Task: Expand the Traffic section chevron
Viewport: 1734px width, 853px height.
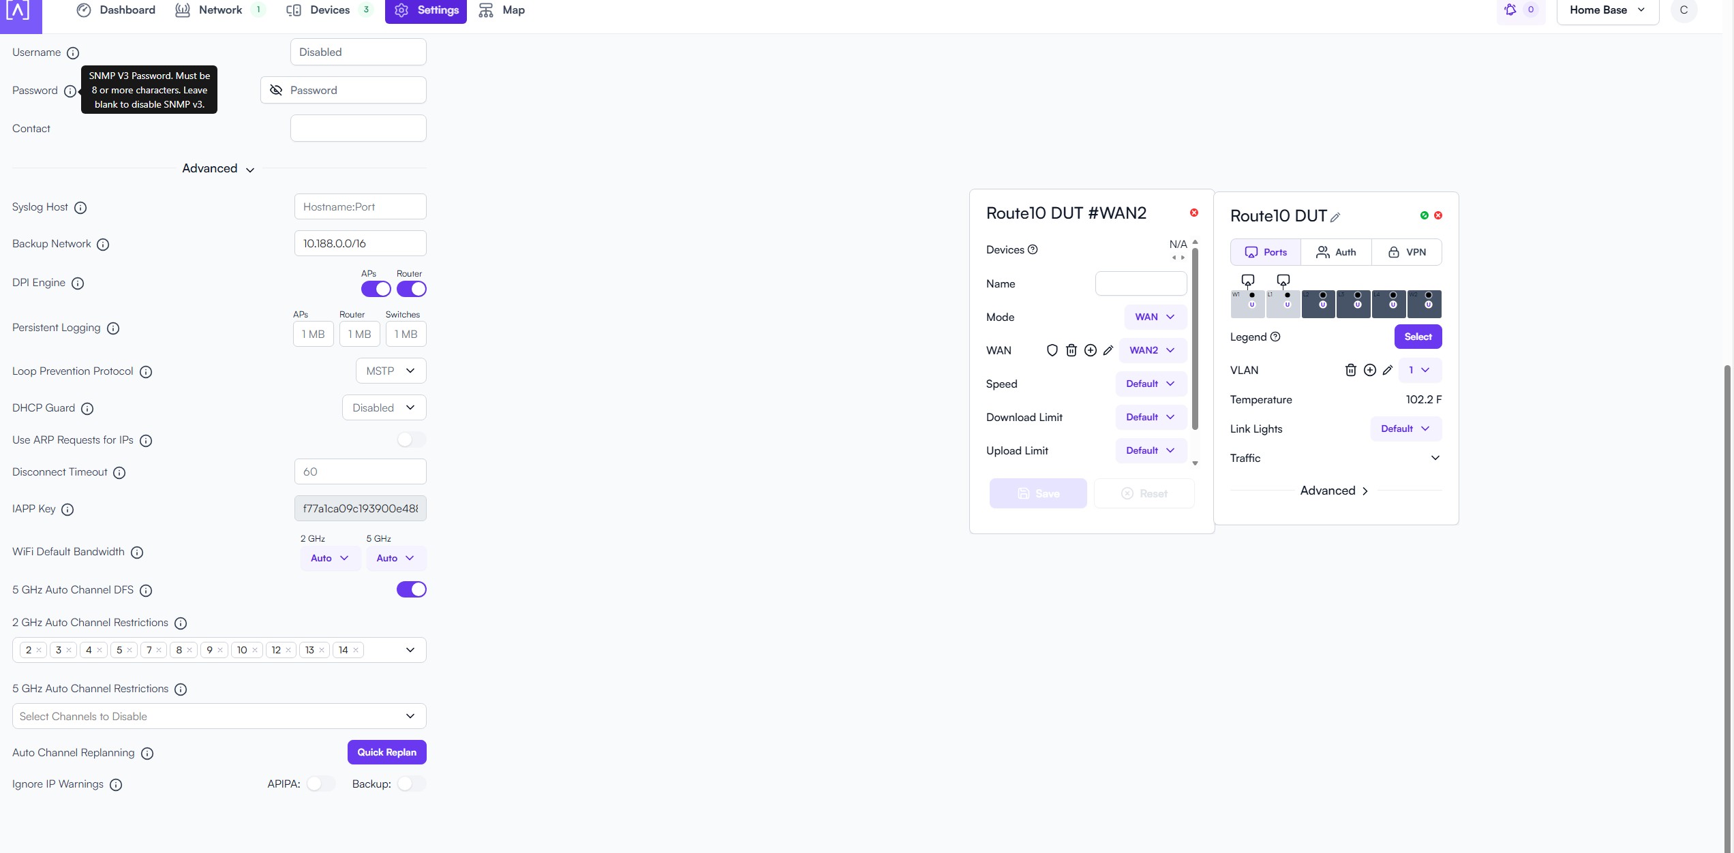Action: pyautogui.click(x=1435, y=458)
